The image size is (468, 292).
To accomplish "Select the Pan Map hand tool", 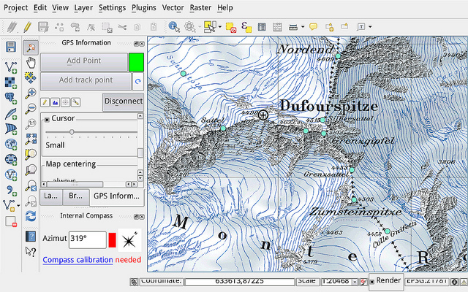I will tap(31, 62).
